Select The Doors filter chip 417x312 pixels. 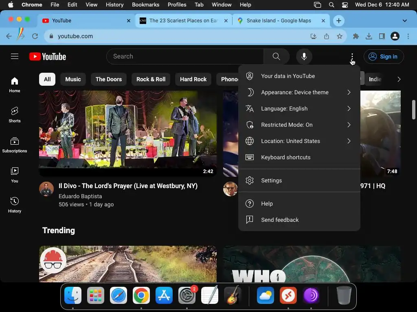[x=108, y=79]
